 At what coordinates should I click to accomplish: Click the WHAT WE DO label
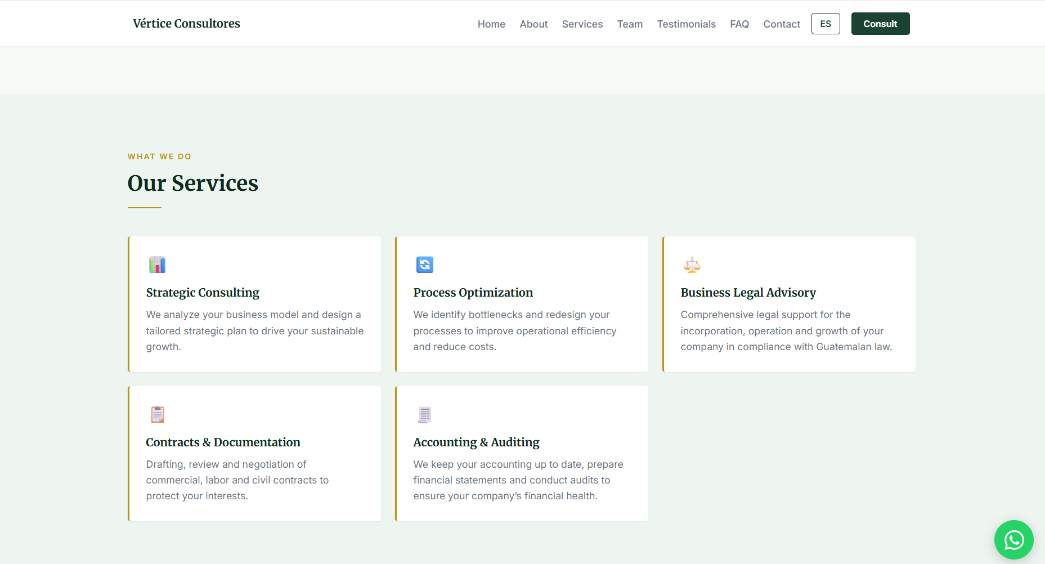tap(159, 156)
